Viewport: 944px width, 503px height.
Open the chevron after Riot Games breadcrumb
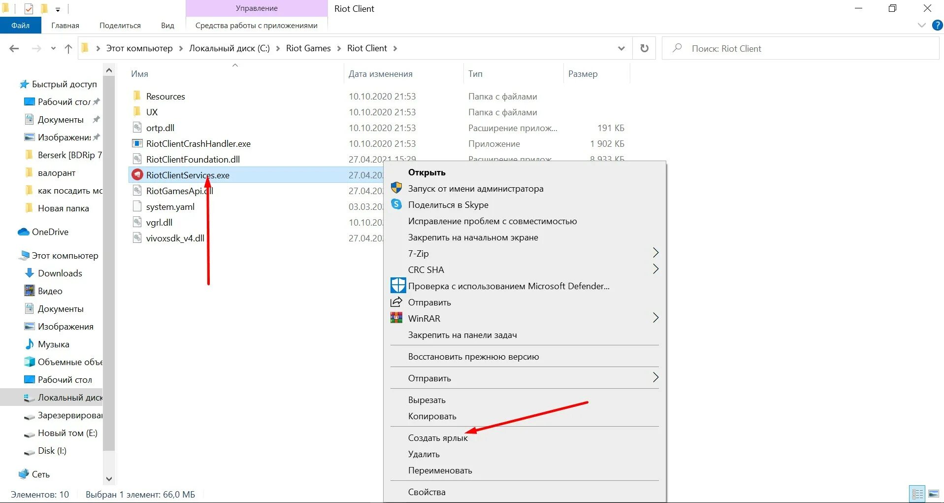coord(339,48)
